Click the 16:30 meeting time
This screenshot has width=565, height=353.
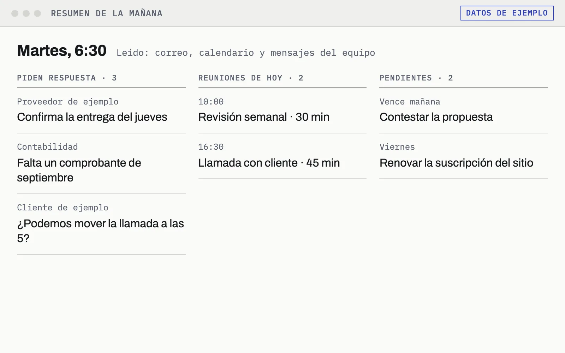211,147
